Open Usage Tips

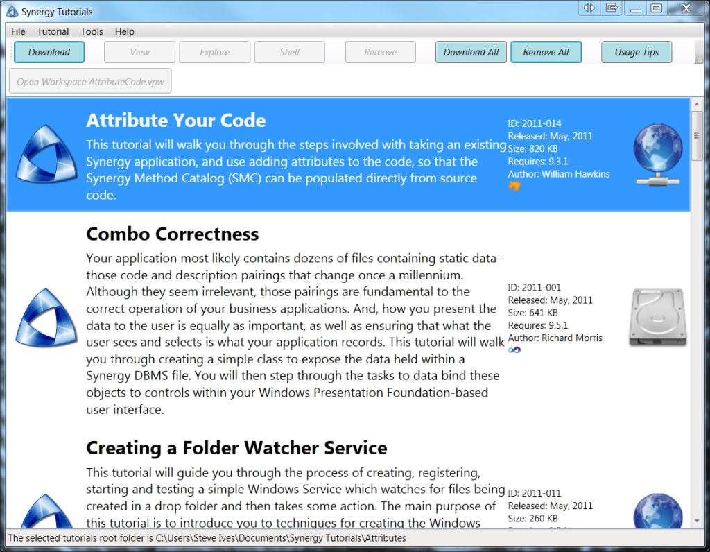tap(637, 52)
